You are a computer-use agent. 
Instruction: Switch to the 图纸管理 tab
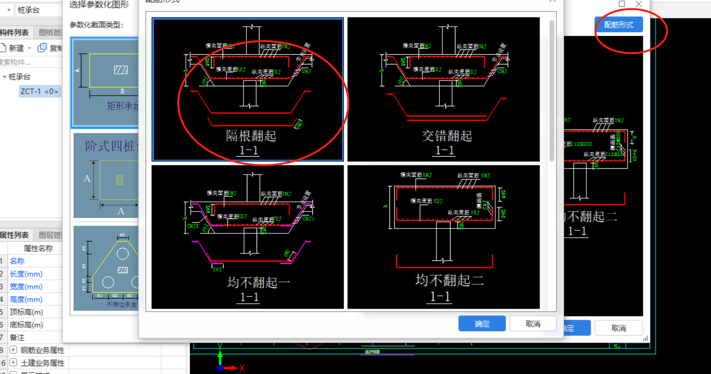49,33
